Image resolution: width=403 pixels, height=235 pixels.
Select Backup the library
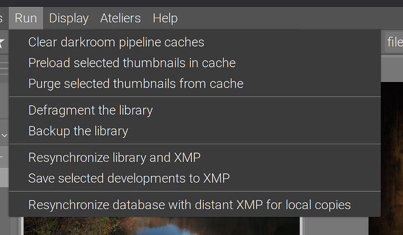point(78,131)
